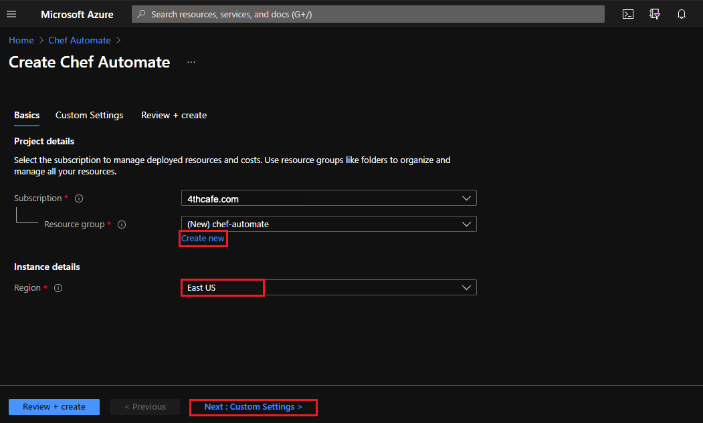Open the directory and subscription filter
Screen dimensions: 703x423
(654, 13)
